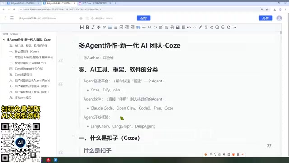
Task: Jump to outline item 九、多Agent模式
Action: coord(20,98)
